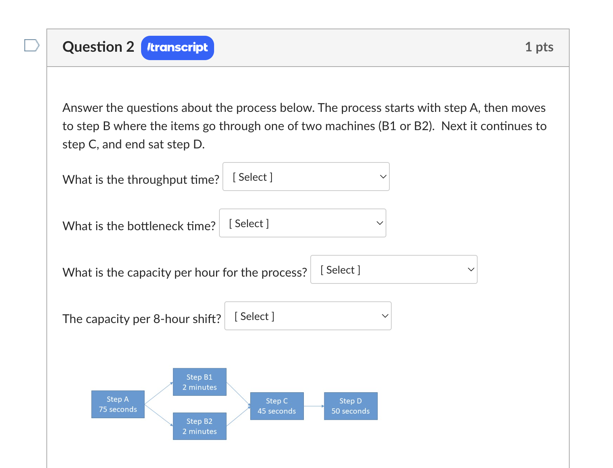
Task: Open the capacity per 8-hour shift dropdown
Action: [x=308, y=315]
